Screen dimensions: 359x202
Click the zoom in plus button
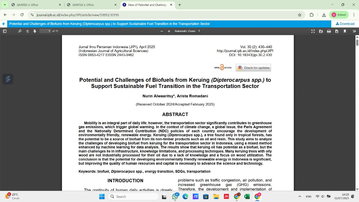(169, 31)
